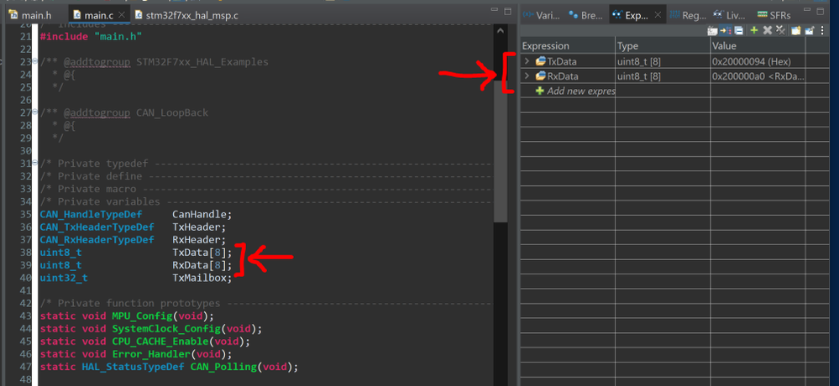
Task: Click green plus Add Watch Expression toolbar icon
Action: click(754, 30)
